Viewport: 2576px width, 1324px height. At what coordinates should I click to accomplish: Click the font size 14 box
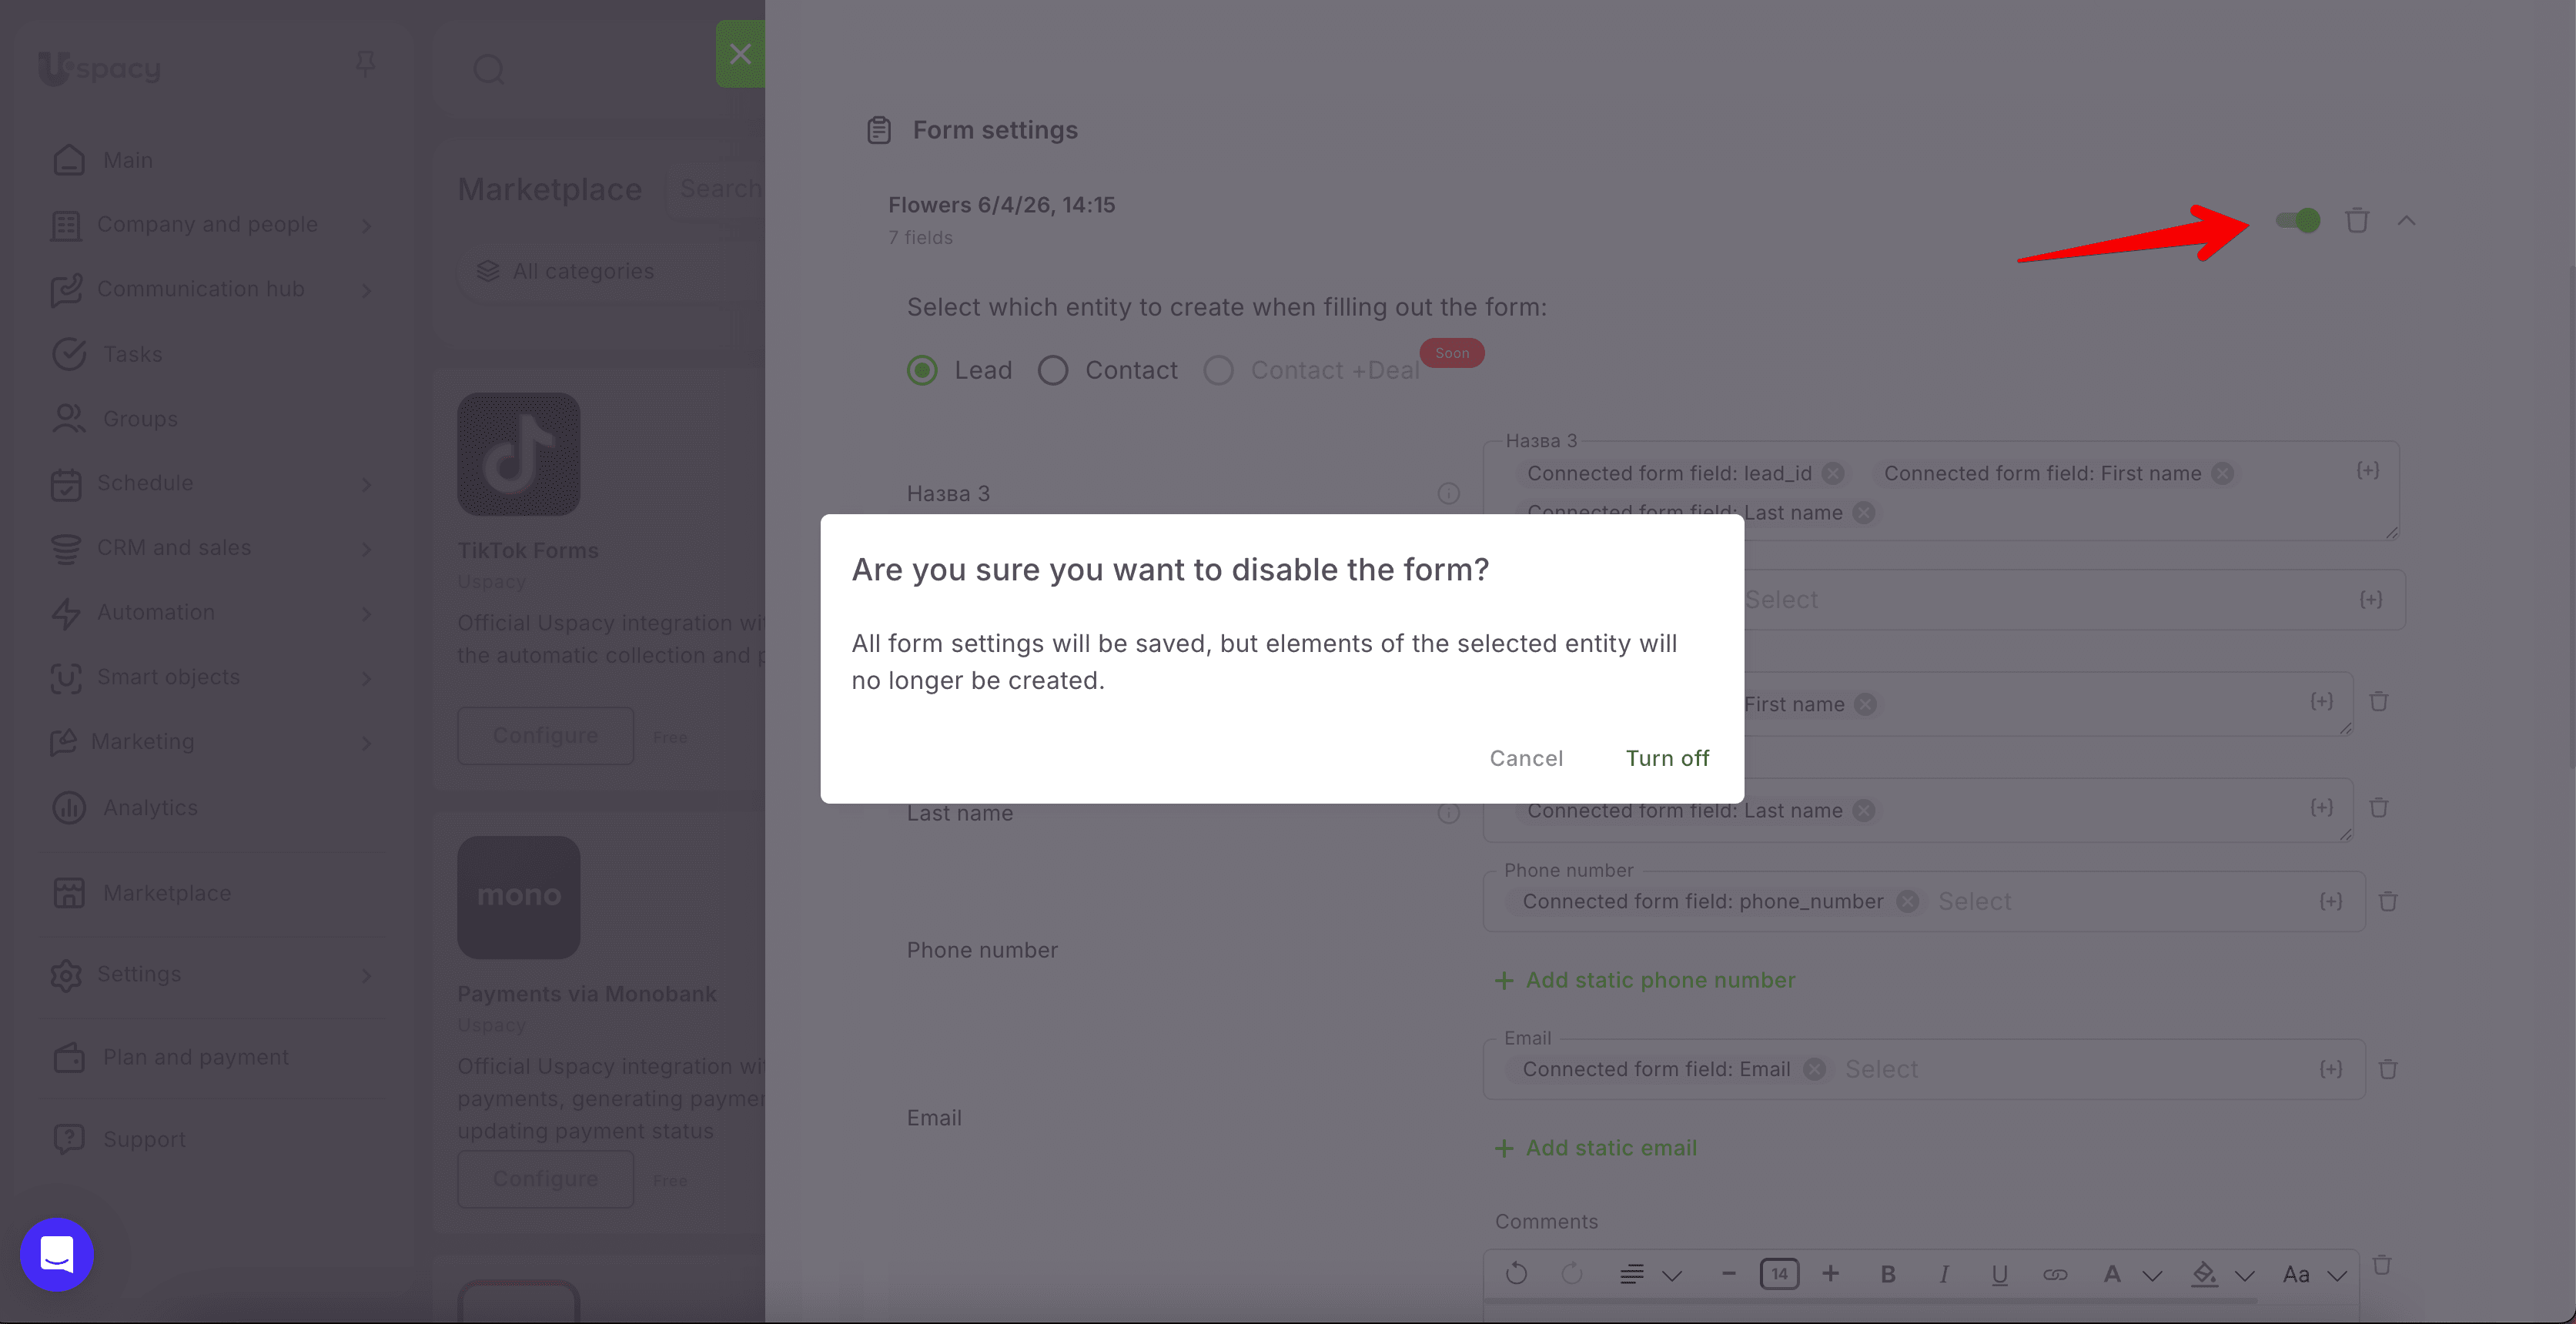(1779, 1273)
